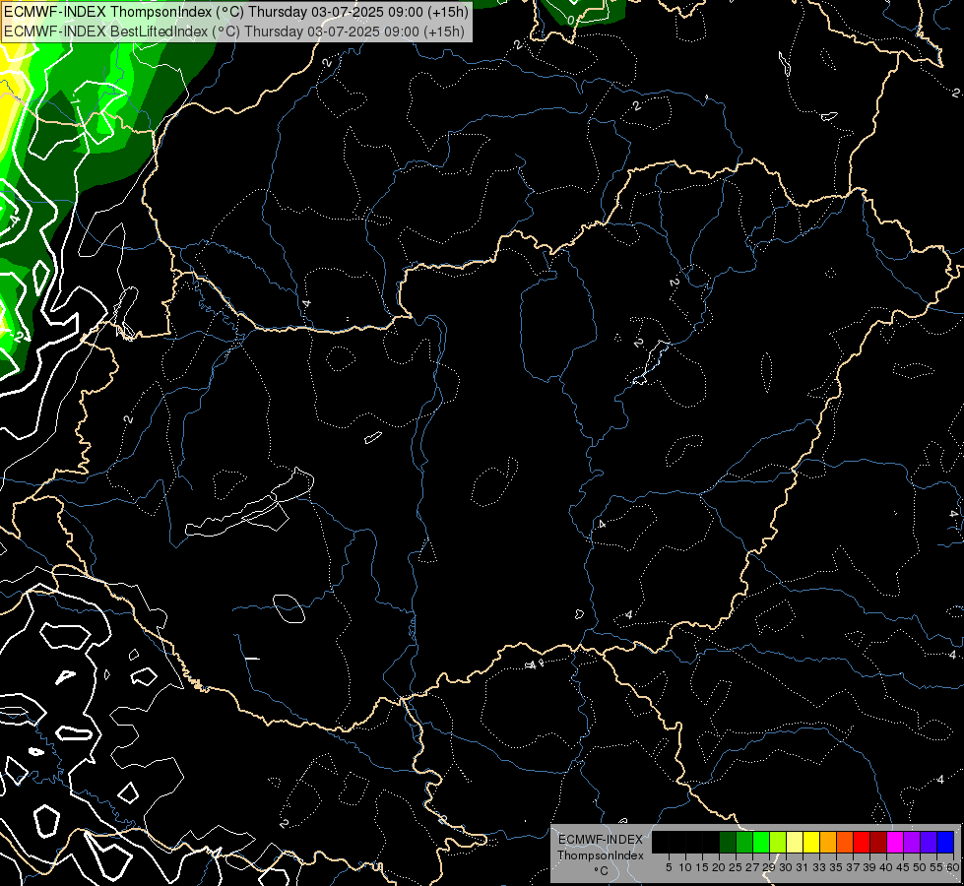This screenshot has height=886, width=964.
Task: Choose the orange-red 35–37 legend swatch
Action: point(845,842)
